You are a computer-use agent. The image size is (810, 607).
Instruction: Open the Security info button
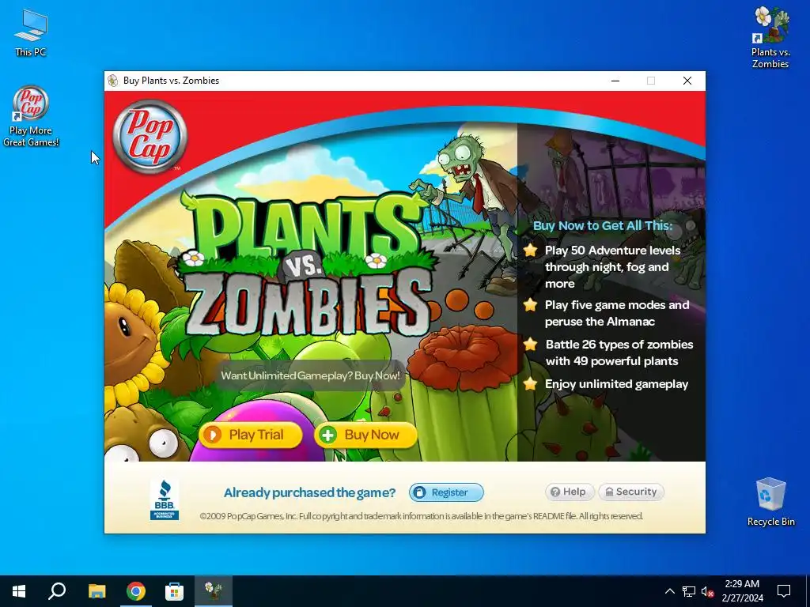pos(631,492)
